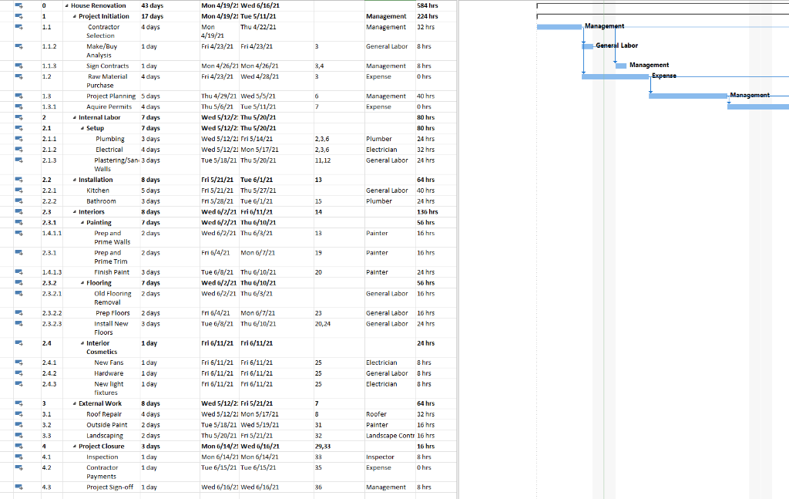
Task: Collapse the Interior Cosmetics summary task
Action: (82, 343)
